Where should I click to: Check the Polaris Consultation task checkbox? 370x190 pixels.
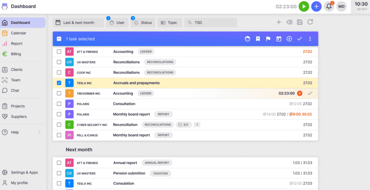pos(59,104)
